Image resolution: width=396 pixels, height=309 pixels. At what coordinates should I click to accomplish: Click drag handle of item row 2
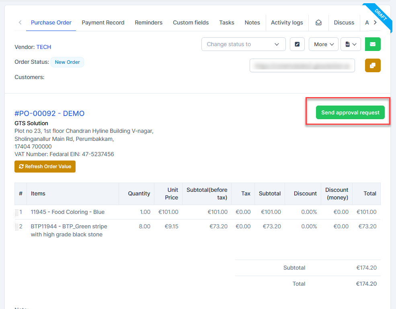17,227
